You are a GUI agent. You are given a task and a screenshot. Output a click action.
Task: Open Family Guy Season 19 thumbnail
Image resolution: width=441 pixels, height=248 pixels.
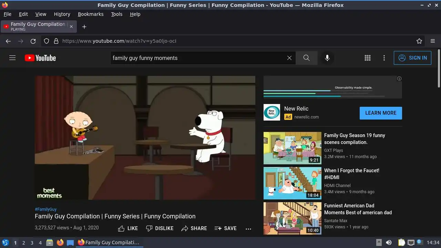click(293, 148)
